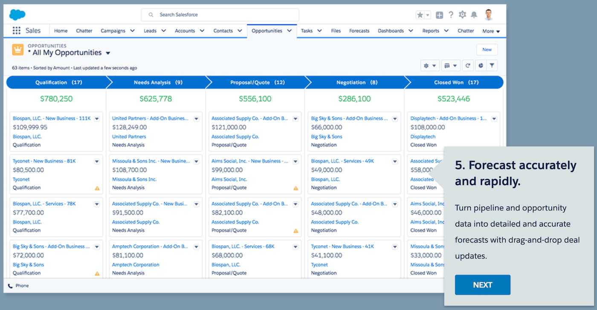
Task: Open the global actions plus icon
Action: click(x=439, y=15)
